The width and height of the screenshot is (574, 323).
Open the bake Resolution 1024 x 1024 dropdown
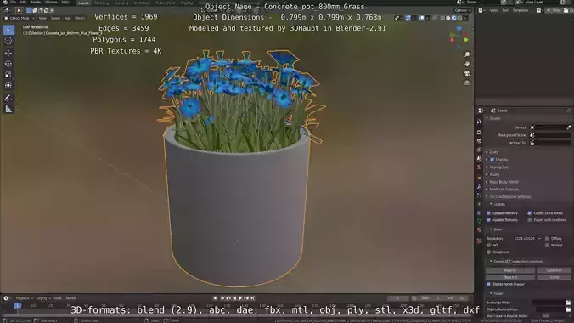click(526, 238)
